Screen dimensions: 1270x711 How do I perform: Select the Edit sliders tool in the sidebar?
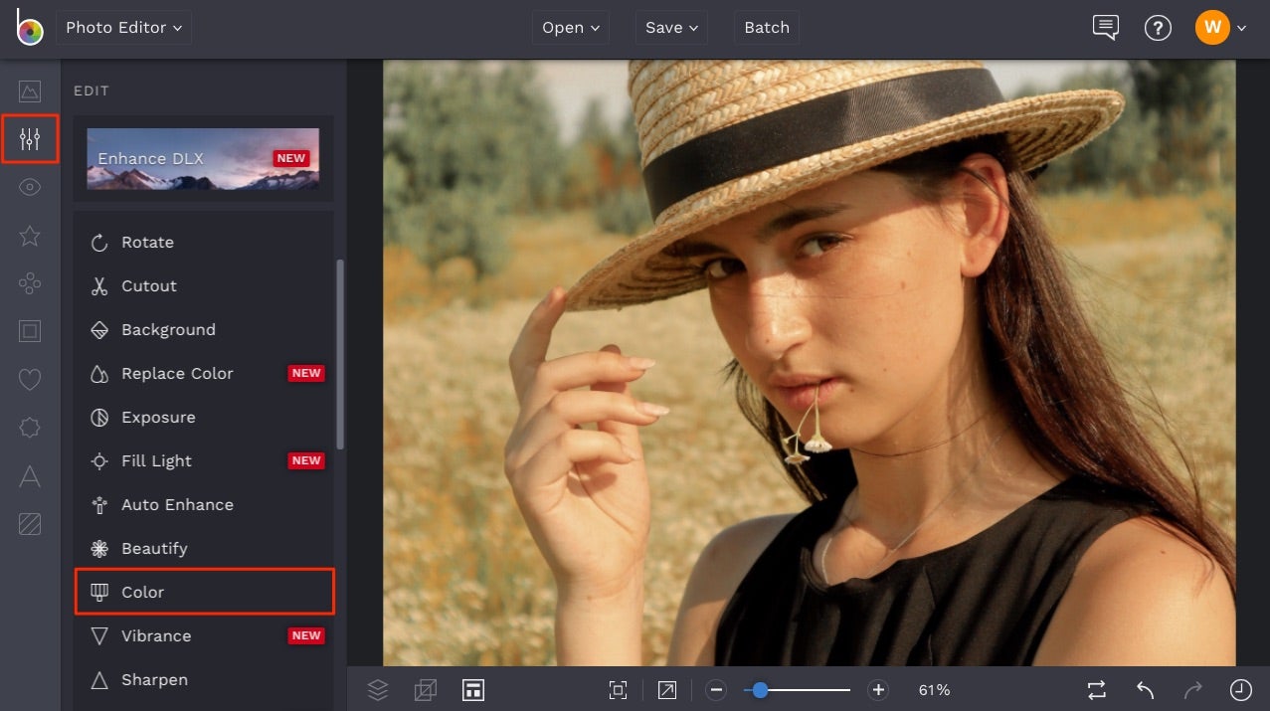[x=30, y=138]
